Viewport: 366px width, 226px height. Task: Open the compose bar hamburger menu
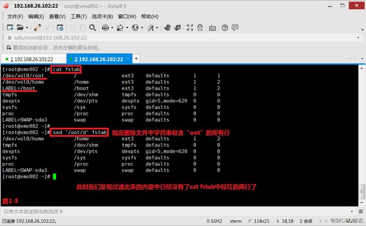[361, 211]
